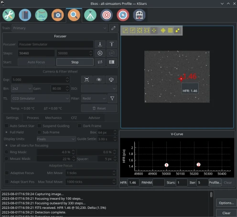Click the Stop button

tap(75, 62)
